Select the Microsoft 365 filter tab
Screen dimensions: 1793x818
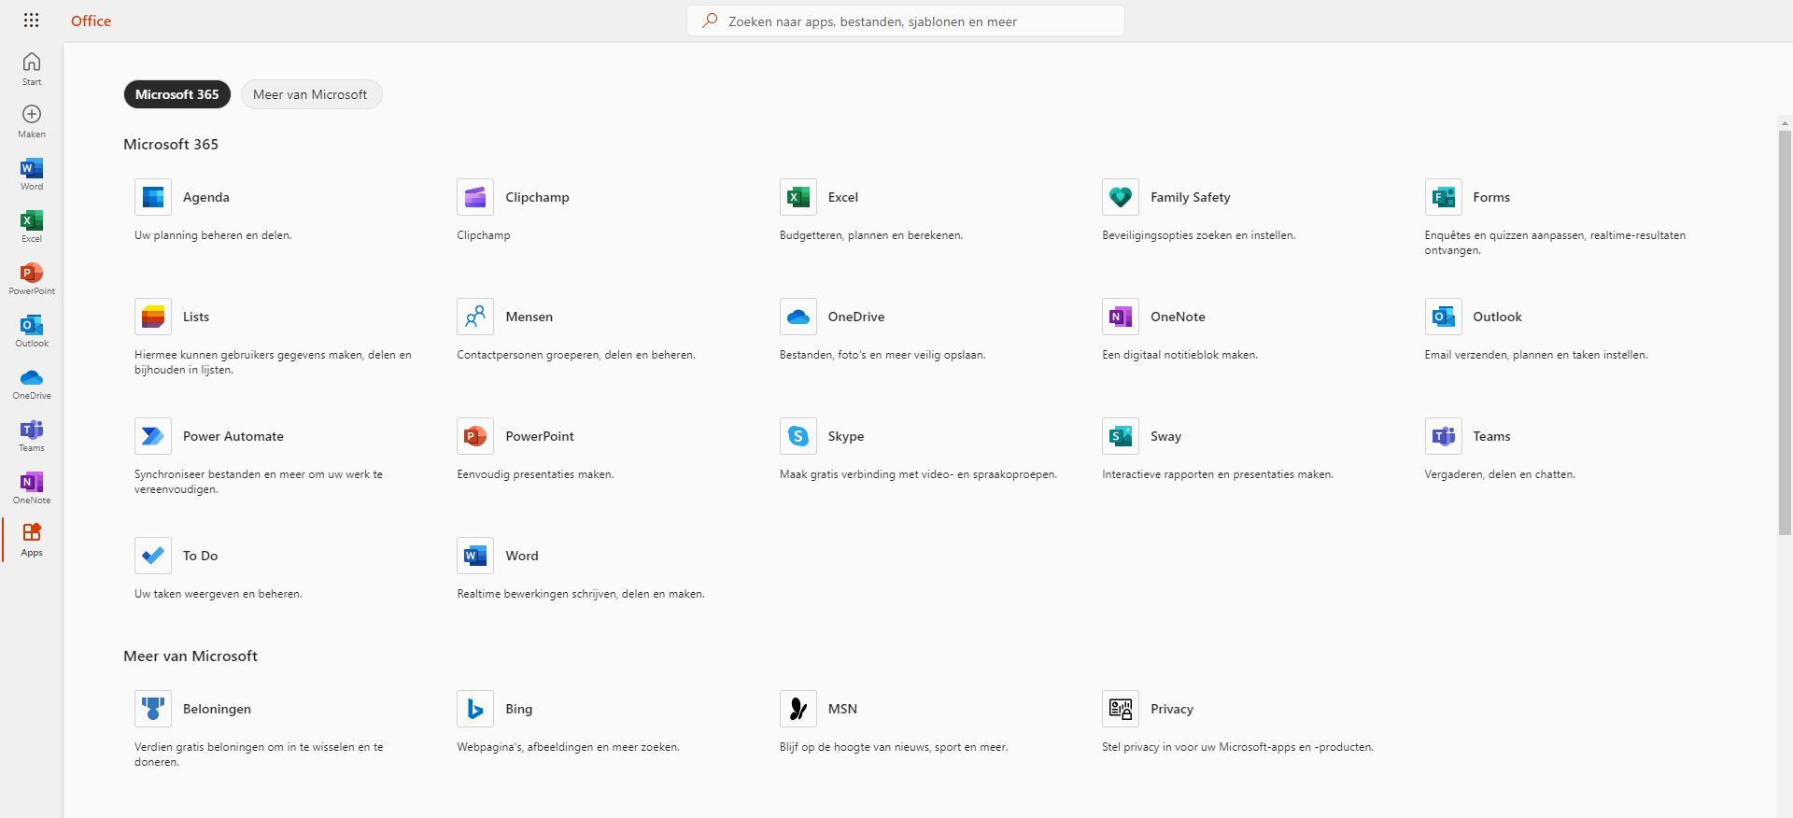[177, 94]
